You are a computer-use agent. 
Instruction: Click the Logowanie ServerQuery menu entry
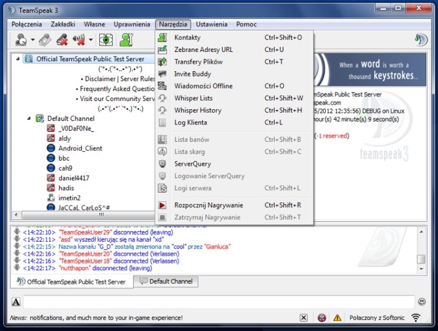tap(234, 176)
